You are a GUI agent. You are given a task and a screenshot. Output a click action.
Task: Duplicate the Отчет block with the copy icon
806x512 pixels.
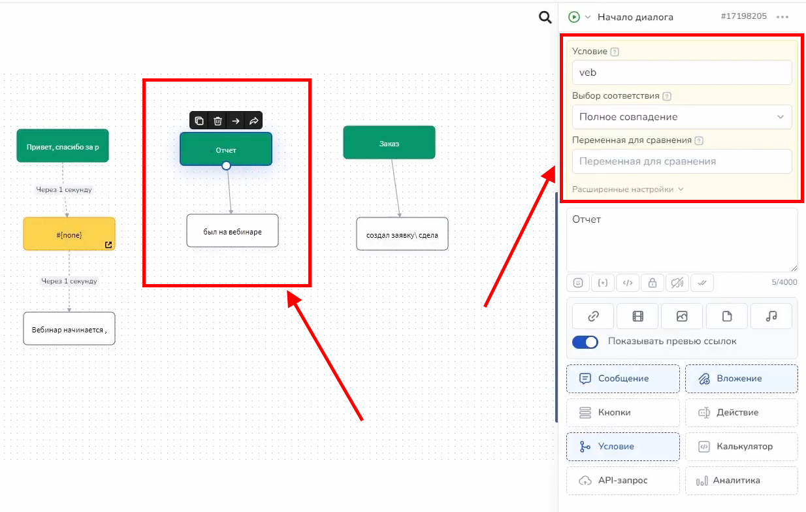199,121
